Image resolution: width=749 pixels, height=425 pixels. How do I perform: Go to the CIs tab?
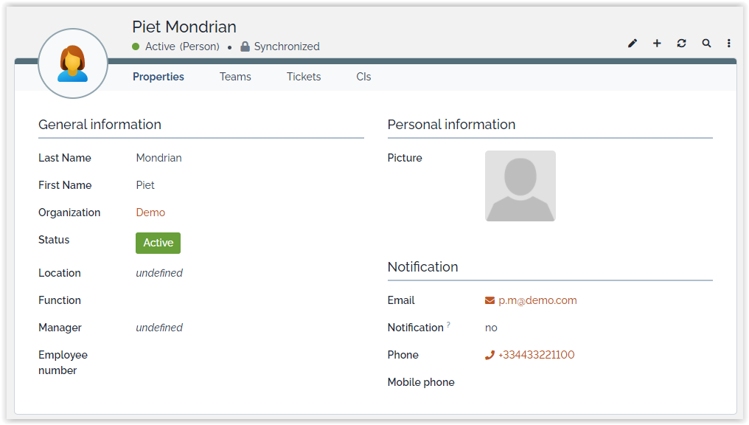(363, 77)
